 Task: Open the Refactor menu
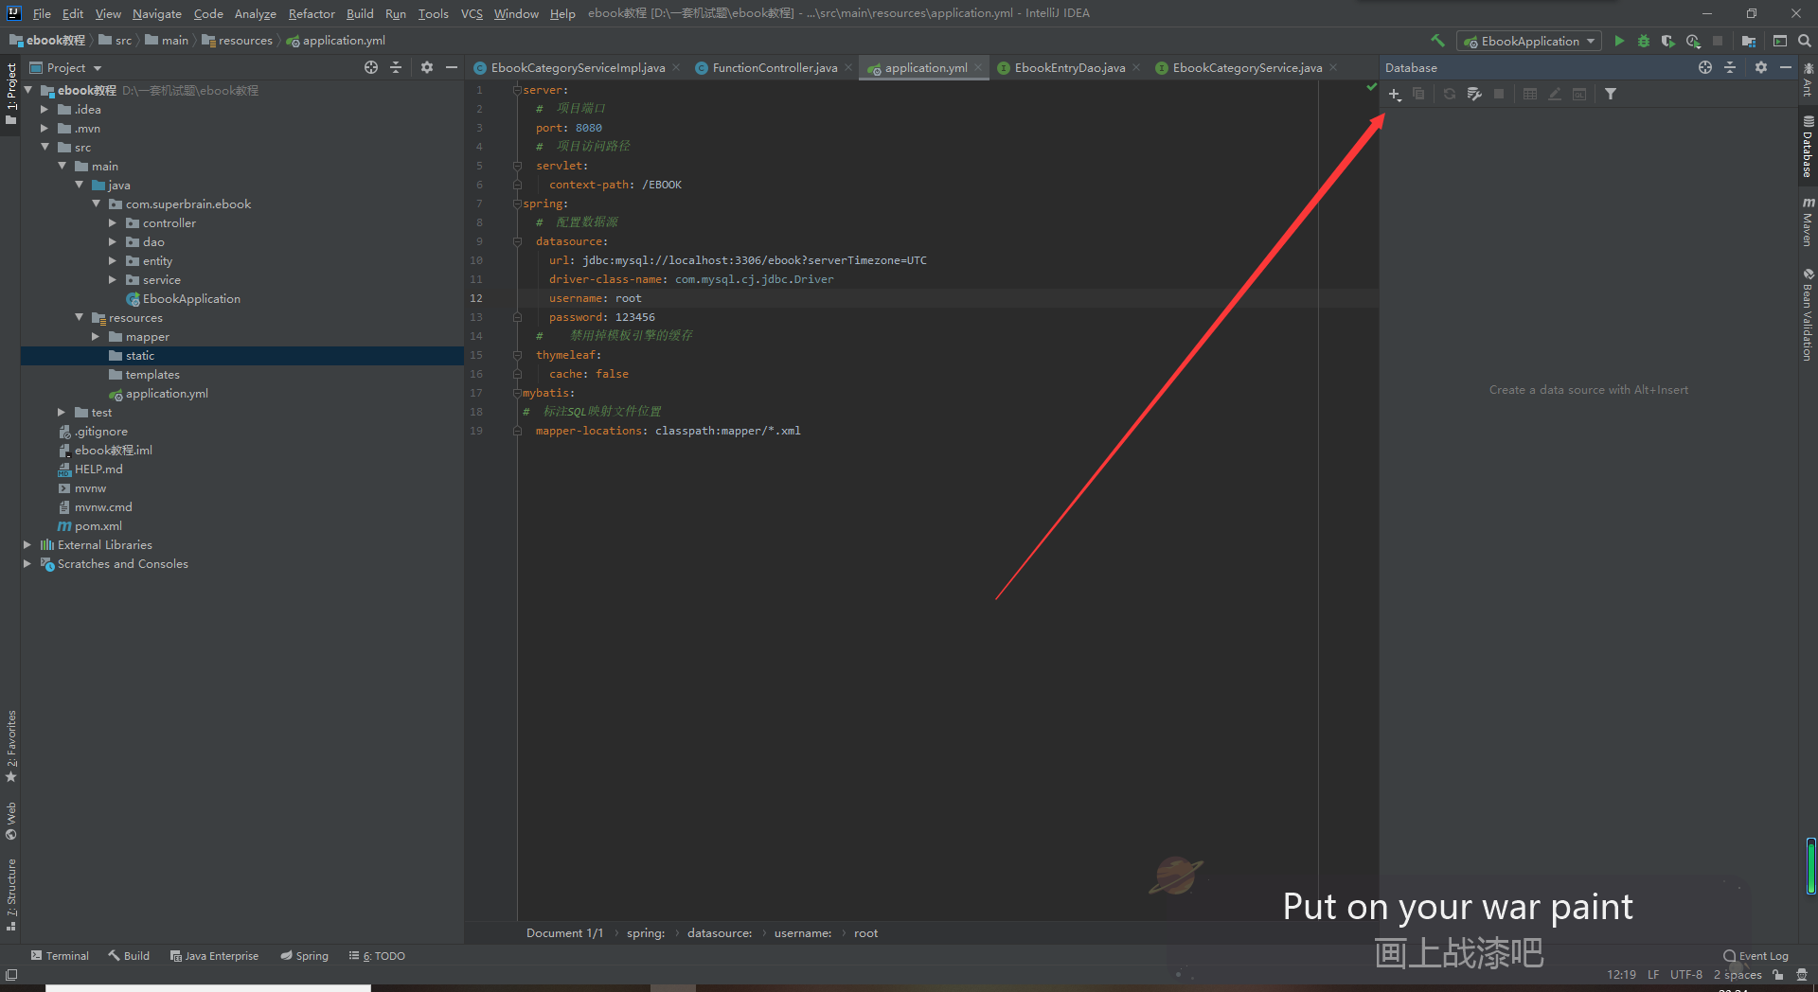click(312, 13)
